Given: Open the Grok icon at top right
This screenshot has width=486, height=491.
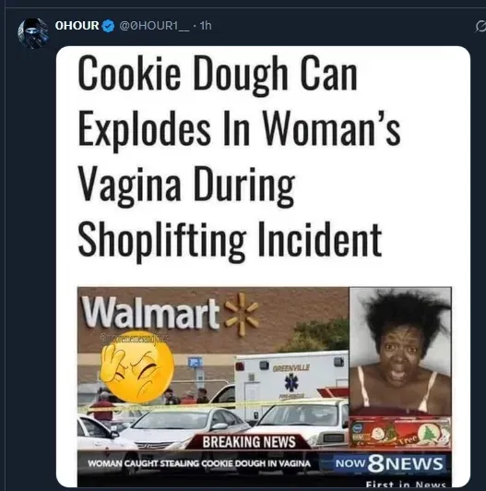Looking at the screenshot, I should coord(480,27).
